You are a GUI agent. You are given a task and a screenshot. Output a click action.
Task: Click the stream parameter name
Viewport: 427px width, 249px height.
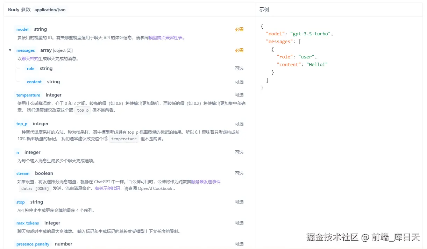[23, 173]
